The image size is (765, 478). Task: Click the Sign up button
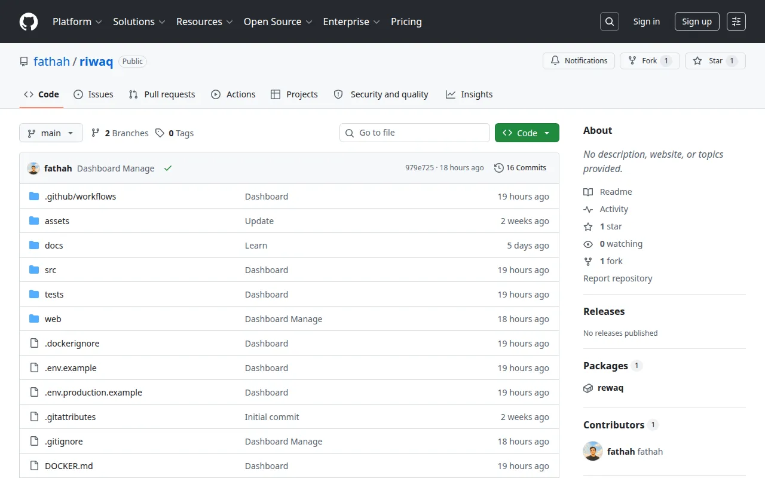697,22
